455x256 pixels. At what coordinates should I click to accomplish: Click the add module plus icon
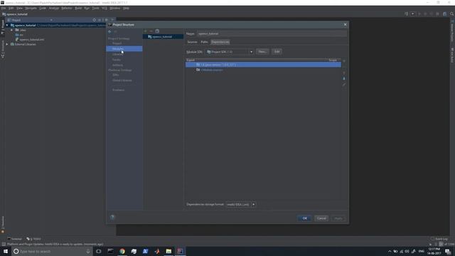tap(145, 31)
